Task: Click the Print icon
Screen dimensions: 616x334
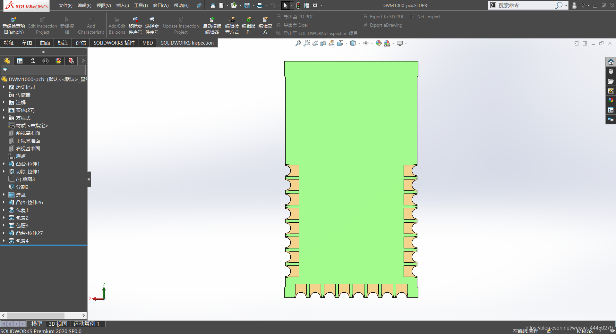Action: tap(260, 5)
